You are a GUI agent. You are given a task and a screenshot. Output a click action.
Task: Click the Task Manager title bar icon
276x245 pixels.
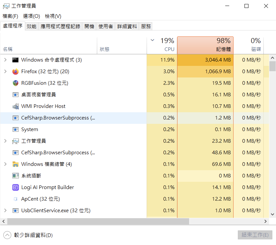6,6
